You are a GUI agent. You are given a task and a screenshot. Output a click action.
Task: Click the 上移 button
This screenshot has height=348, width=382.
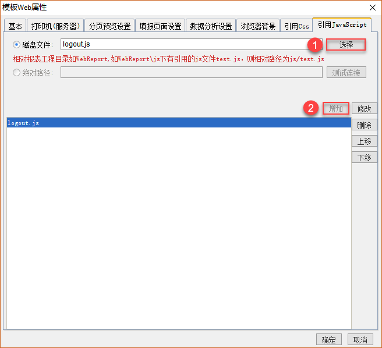click(x=364, y=141)
